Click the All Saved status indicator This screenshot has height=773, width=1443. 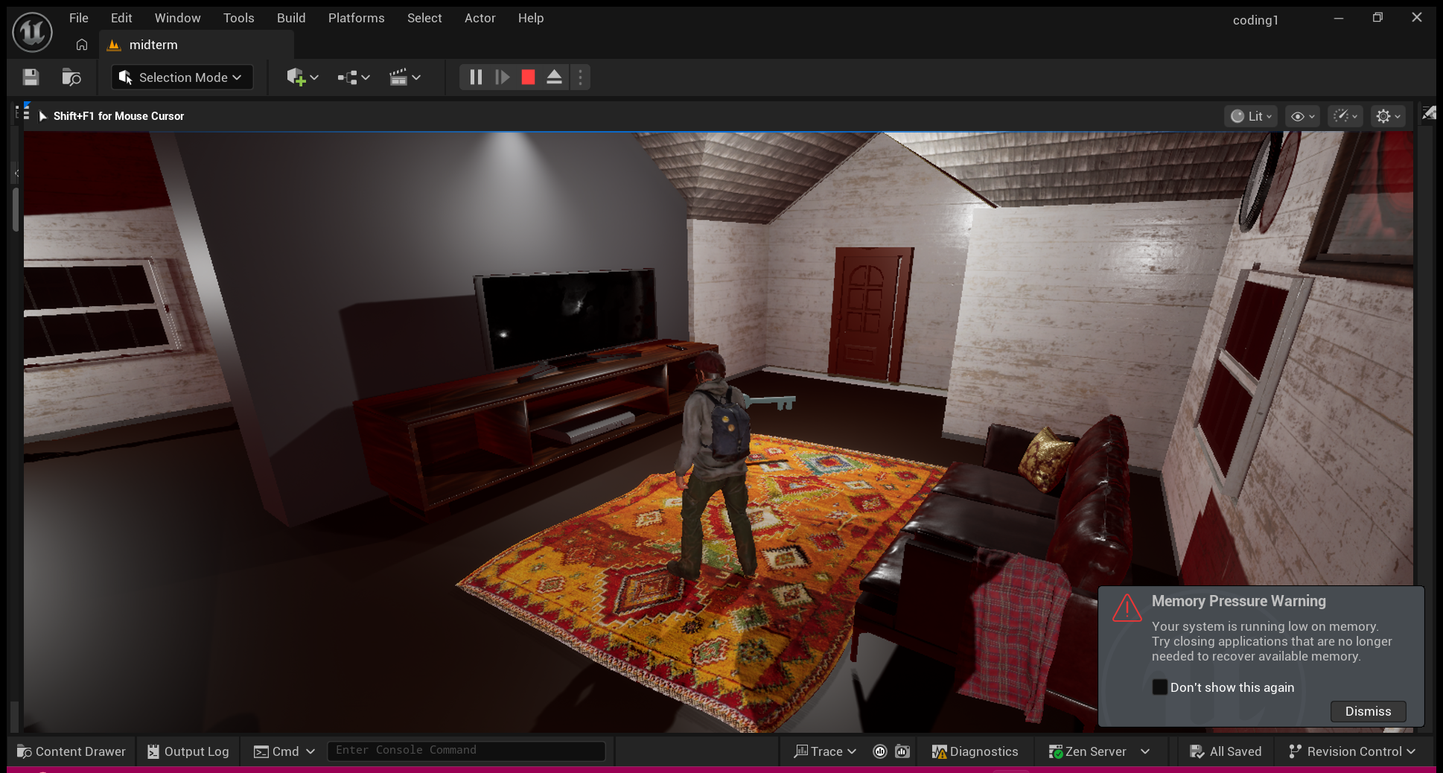point(1226,751)
